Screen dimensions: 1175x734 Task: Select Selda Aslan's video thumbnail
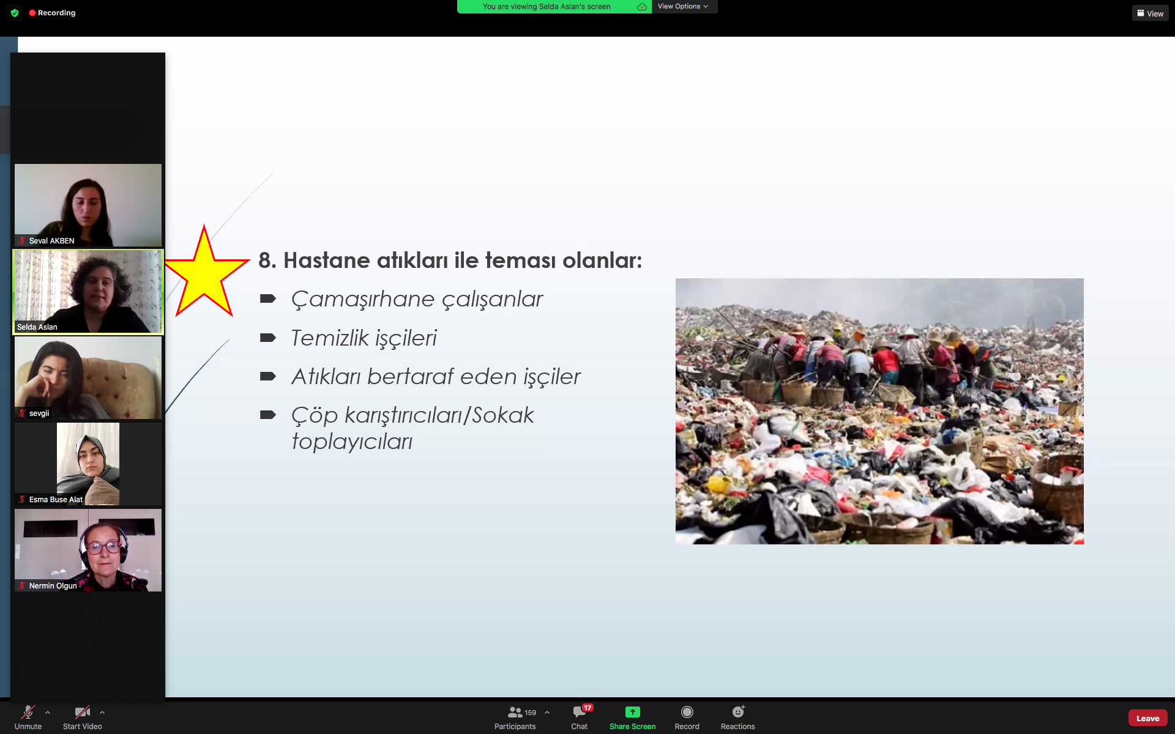pyautogui.click(x=88, y=291)
